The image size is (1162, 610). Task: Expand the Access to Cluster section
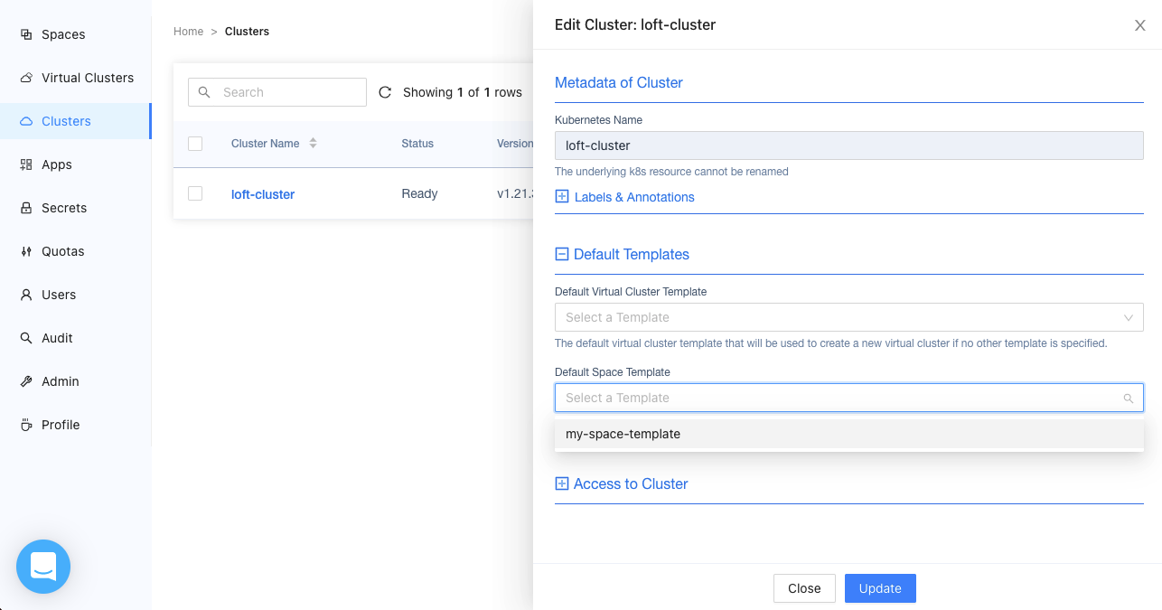(562, 484)
